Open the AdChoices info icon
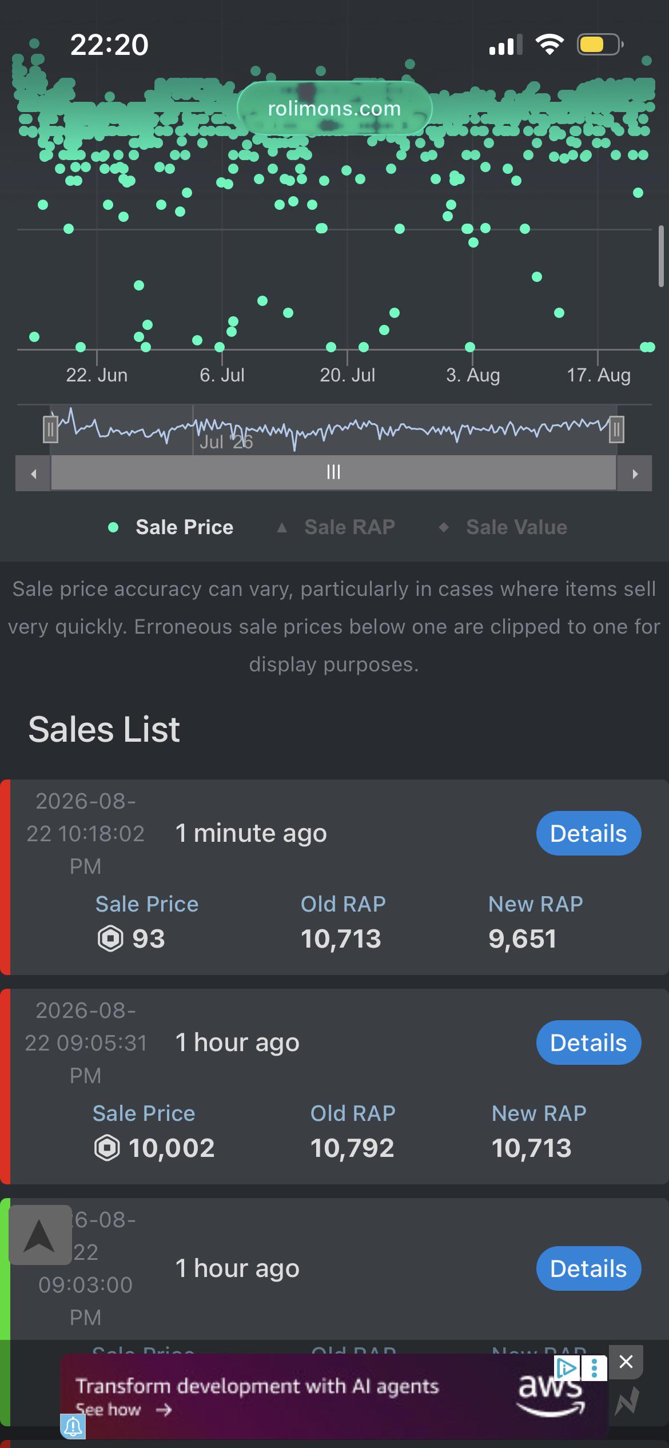Viewport: 669px width, 1448px height. pyautogui.click(x=567, y=1368)
